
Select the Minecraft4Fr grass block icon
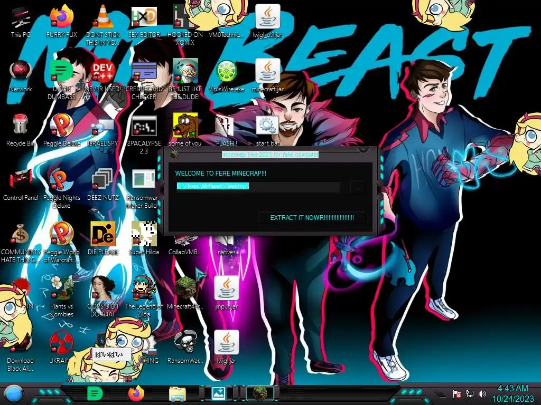click(x=185, y=293)
